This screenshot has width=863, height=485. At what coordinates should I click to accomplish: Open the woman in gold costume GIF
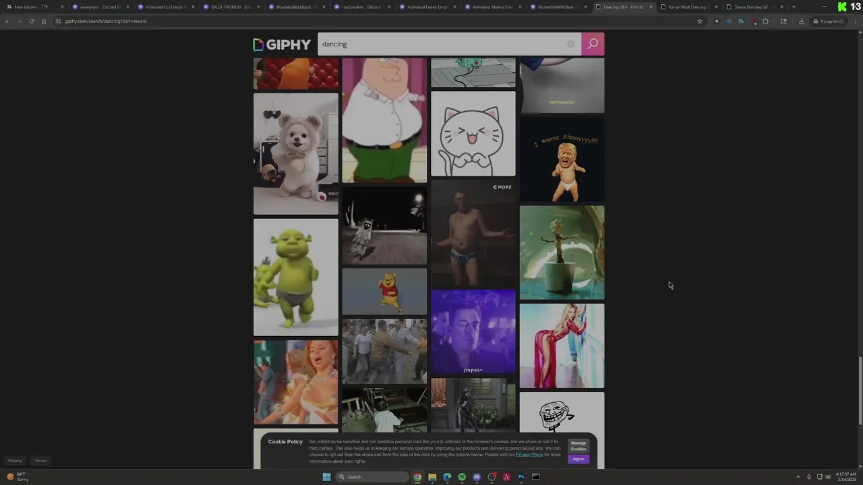[296, 382]
